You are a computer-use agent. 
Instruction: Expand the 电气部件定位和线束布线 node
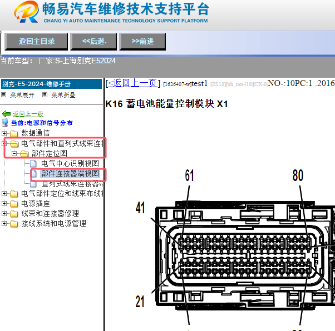click(4, 194)
